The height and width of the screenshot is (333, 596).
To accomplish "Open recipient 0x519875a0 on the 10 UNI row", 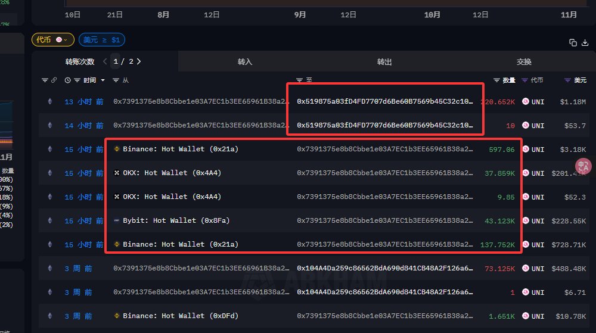I will (384, 125).
